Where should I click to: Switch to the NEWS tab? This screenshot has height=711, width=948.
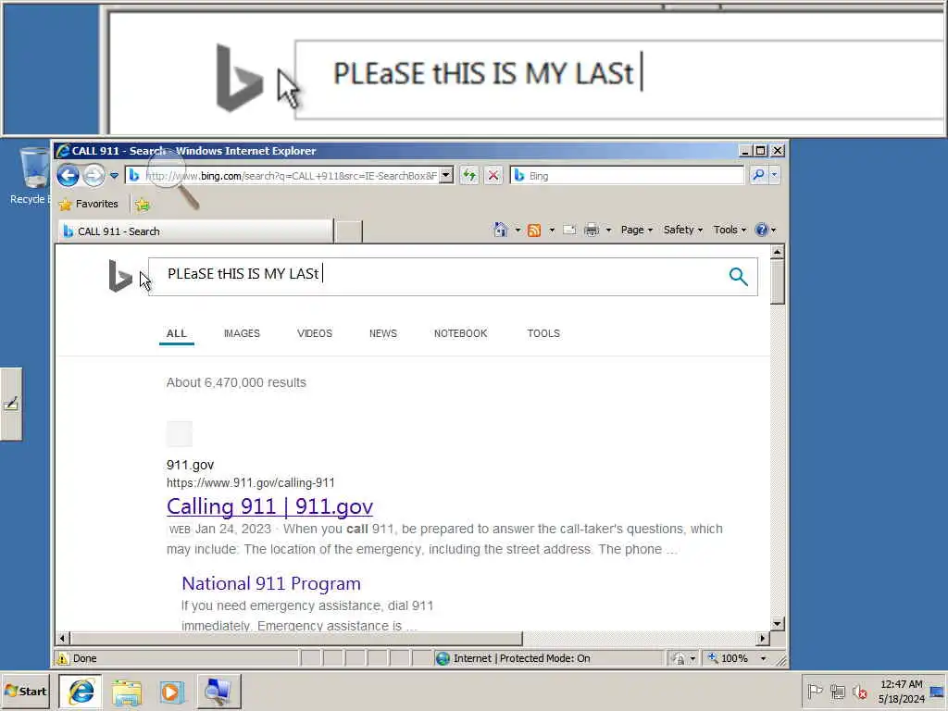[382, 333]
